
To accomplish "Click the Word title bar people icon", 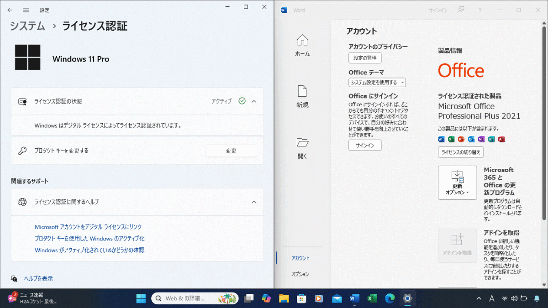I will pyautogui.click(x=461, y=10).
